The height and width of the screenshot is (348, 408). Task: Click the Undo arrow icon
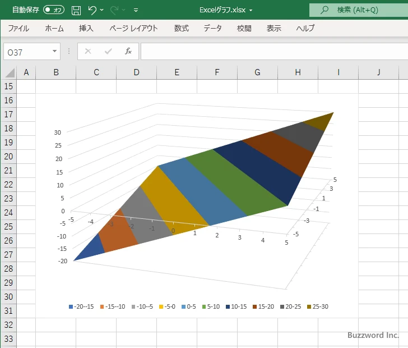coord(92,10)
